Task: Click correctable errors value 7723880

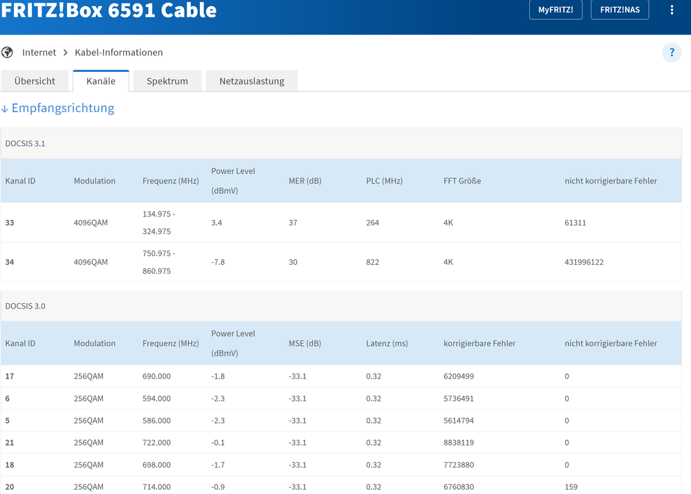Action: [459, 465]
